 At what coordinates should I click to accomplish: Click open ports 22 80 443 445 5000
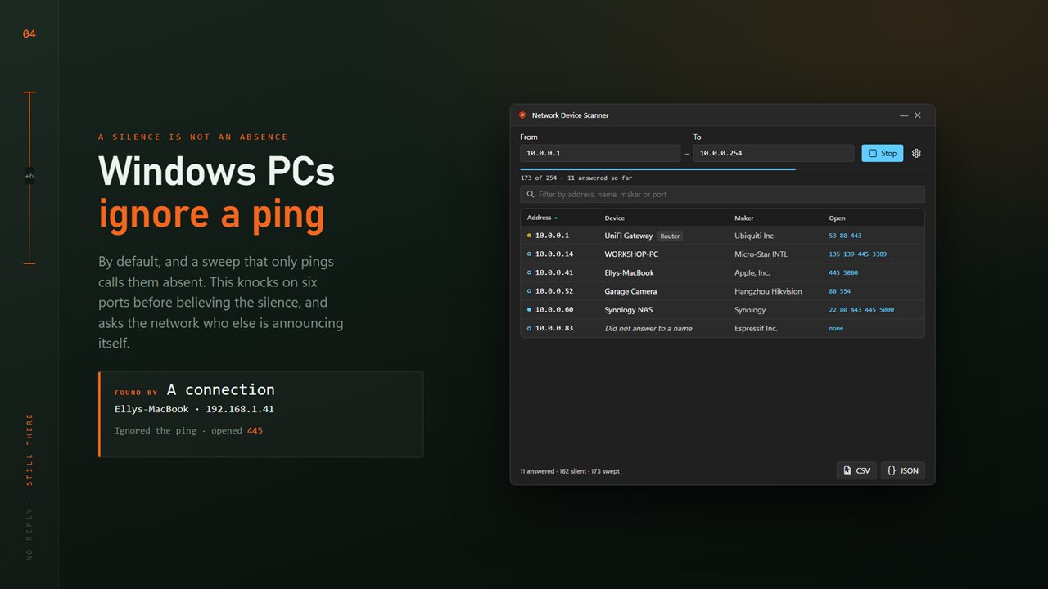tap(861, 310)
